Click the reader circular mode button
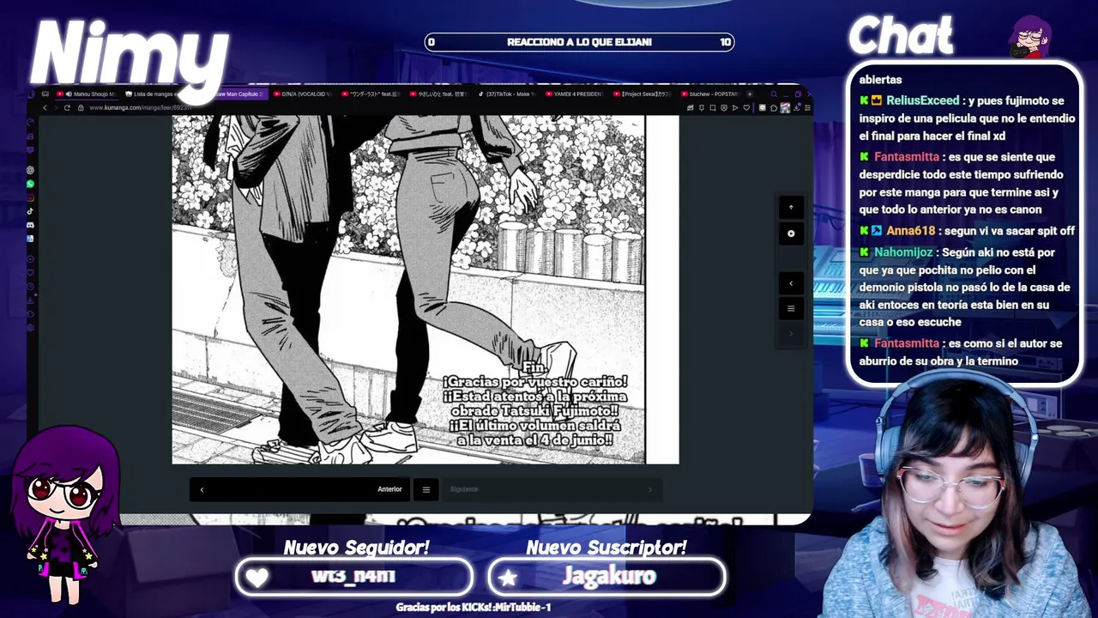 pos(791,233)
